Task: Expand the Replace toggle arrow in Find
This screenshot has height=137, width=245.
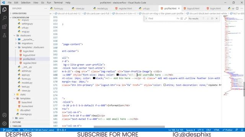Action: 146,19
